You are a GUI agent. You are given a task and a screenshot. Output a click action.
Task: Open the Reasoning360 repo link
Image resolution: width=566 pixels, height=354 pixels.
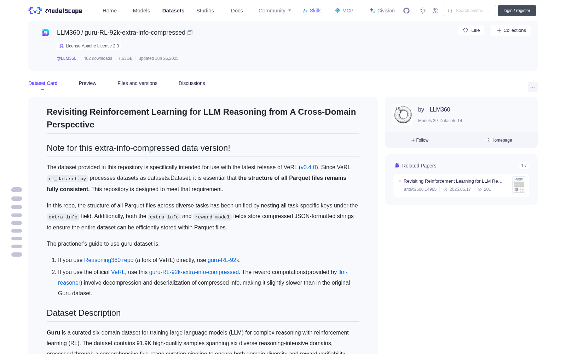[109, 260]
